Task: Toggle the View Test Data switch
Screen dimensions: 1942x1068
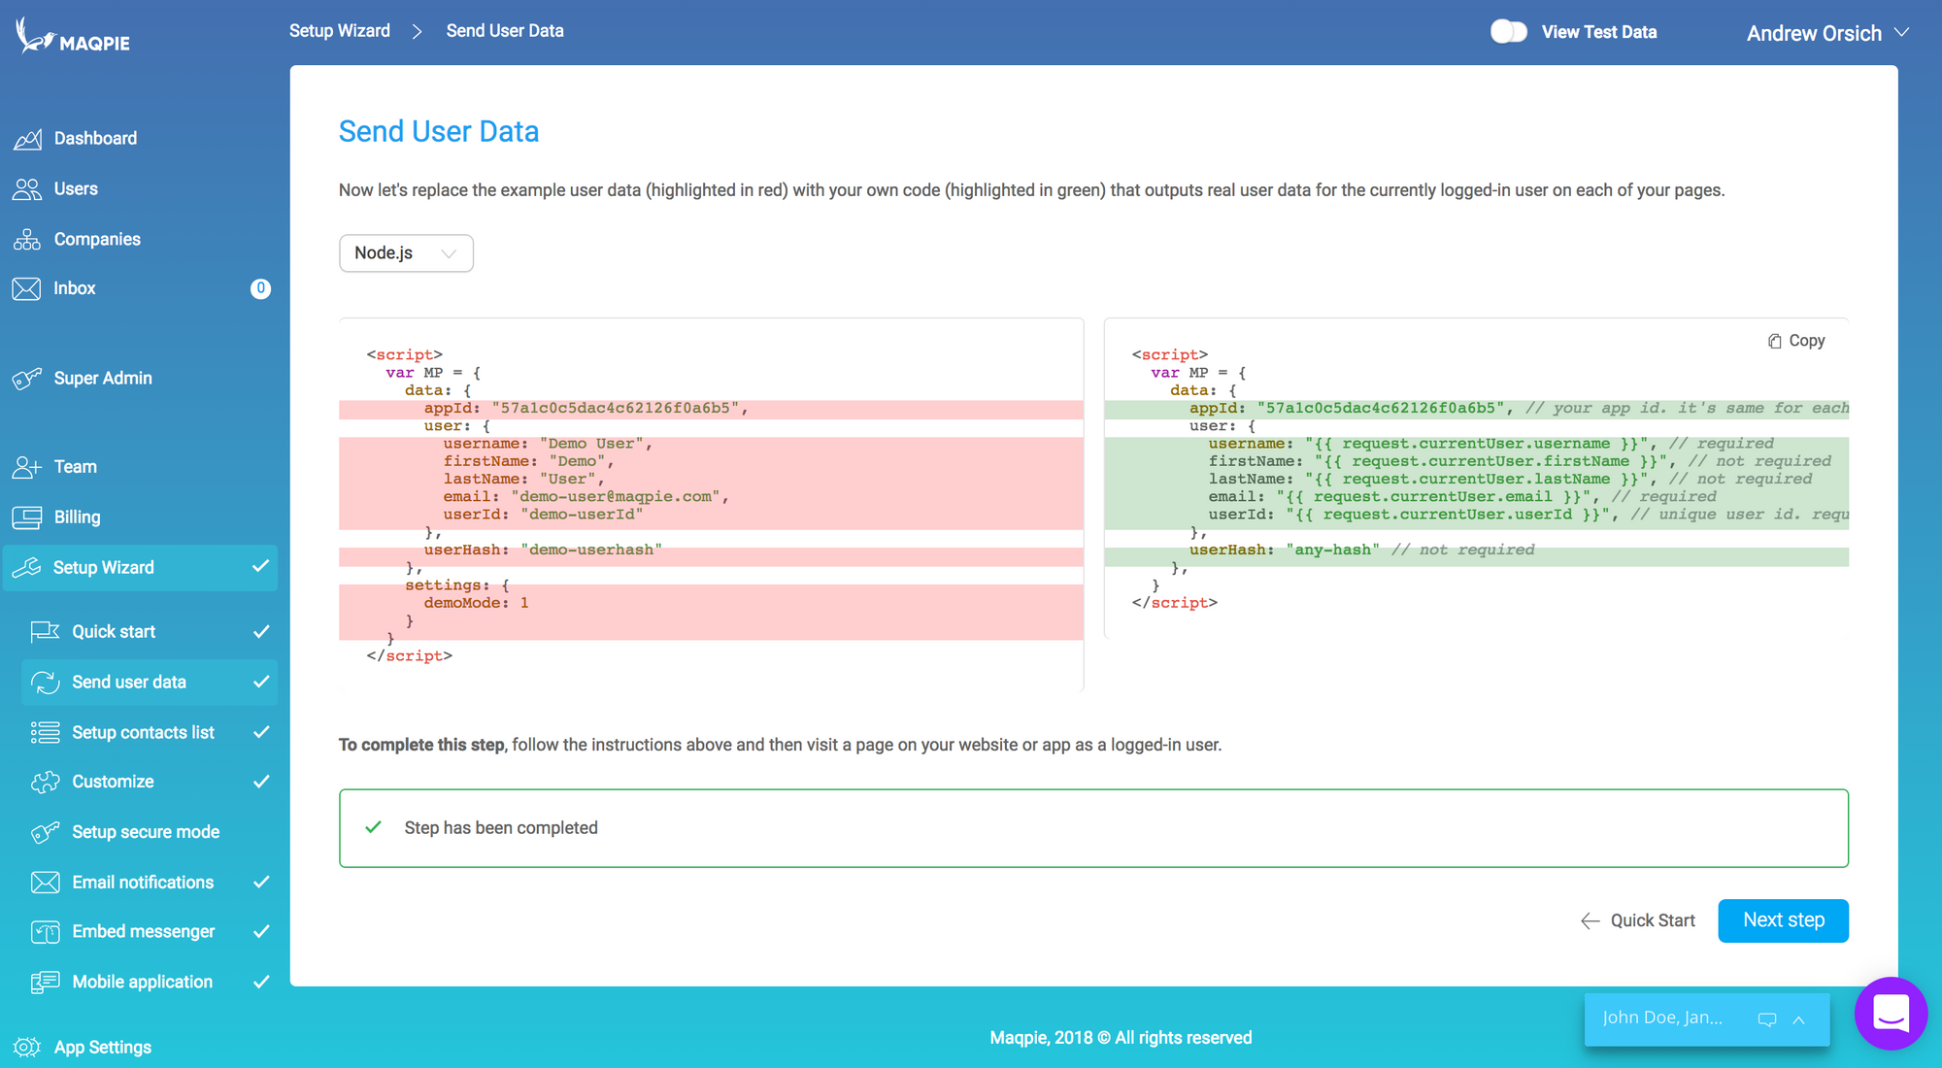Action: 1509,32
